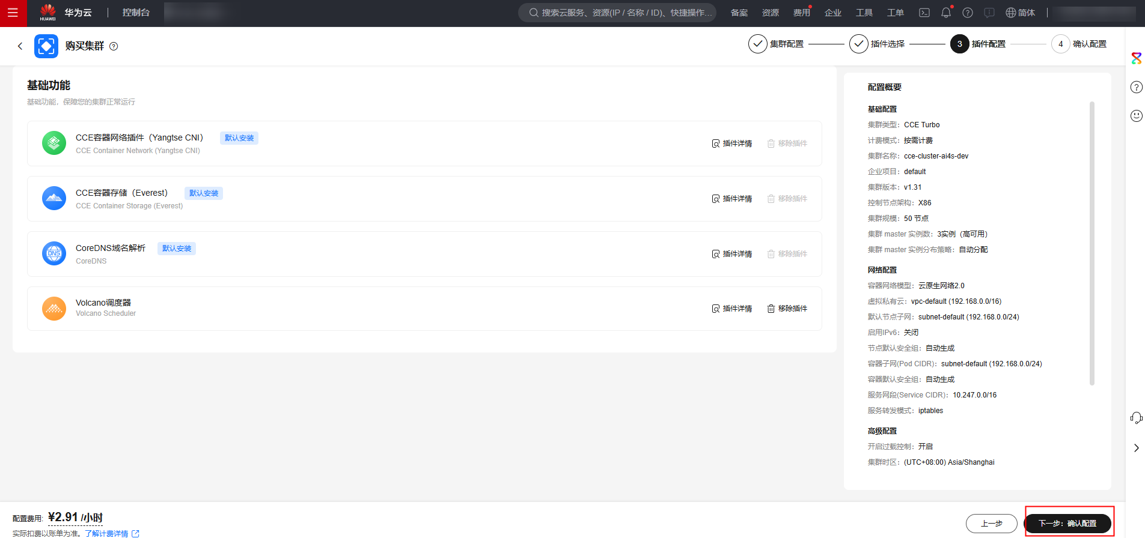The image size is (1145, 538).
Task: Click disabled 移除插件 for Yangtse CNI
Action: [787, 144]
